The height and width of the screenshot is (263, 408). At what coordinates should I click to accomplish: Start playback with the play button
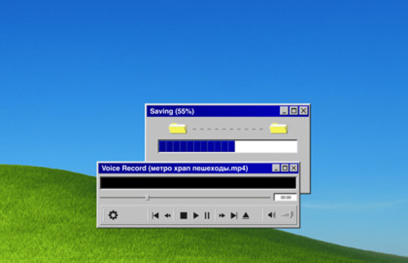196,216
